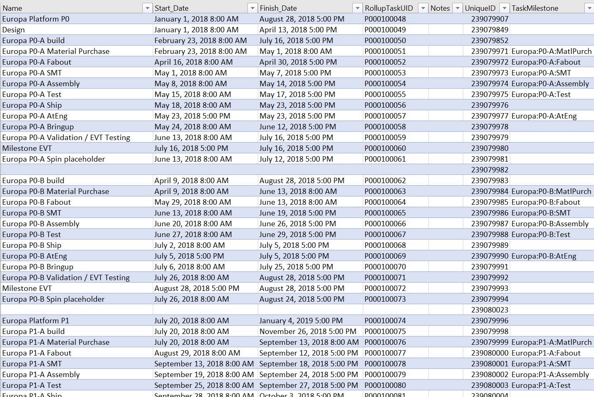The width and height of the screenshot is (594, 397).
Task: Select the 'Europa:P0-A:Fabout' milestone cell
Action: tap(552, 62)
